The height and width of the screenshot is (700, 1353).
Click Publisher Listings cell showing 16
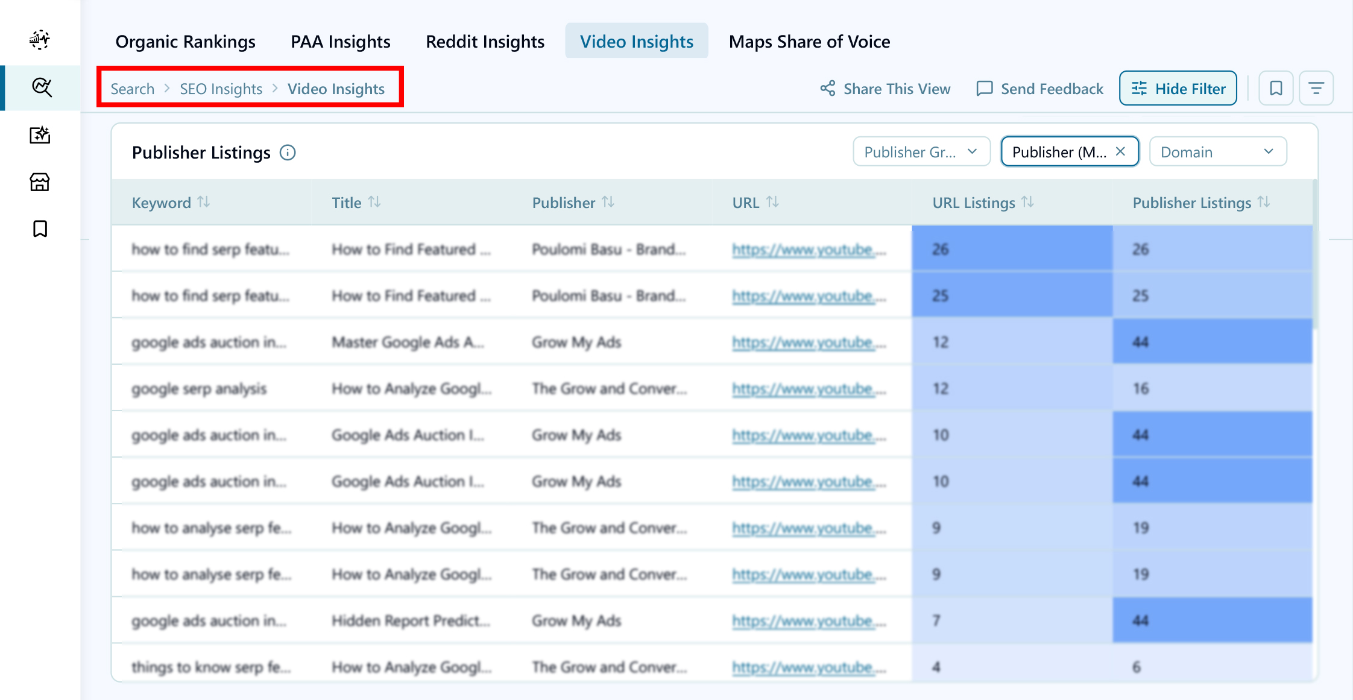pyautogui.click(x=1213, y=389)
